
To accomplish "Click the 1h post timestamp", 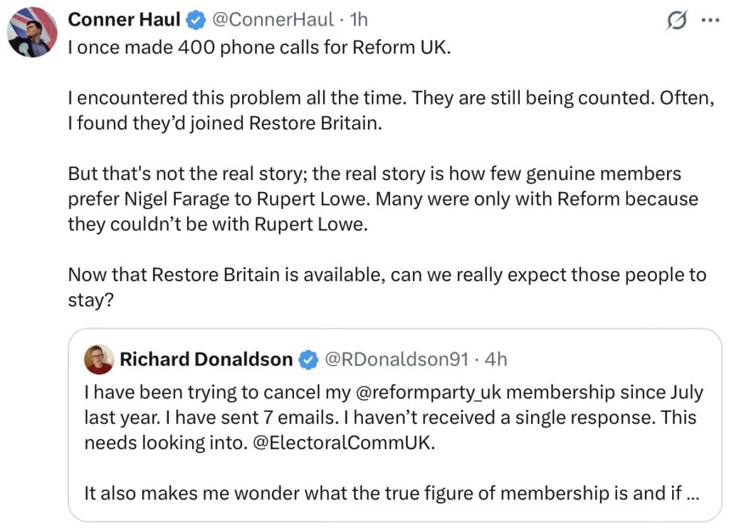I will click(x=359, y=20).
